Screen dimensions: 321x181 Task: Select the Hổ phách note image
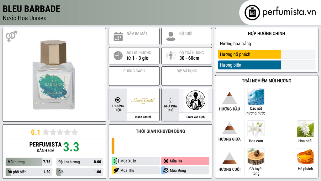(x=305, y=156)
